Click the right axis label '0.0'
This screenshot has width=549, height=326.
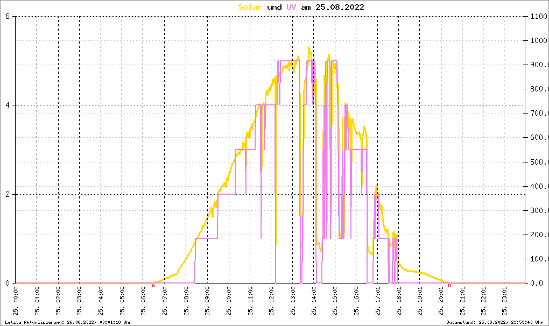[x=537, y=283]
